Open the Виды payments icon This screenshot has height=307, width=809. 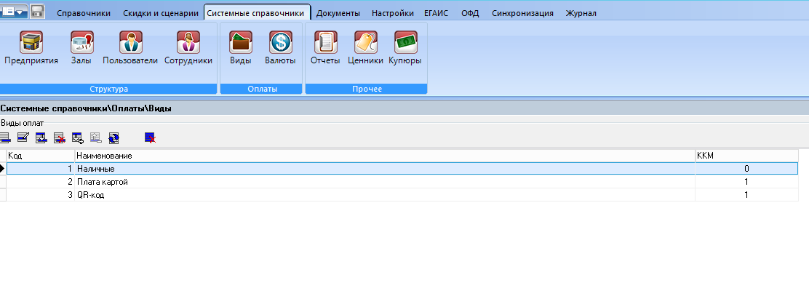[240, 41]
